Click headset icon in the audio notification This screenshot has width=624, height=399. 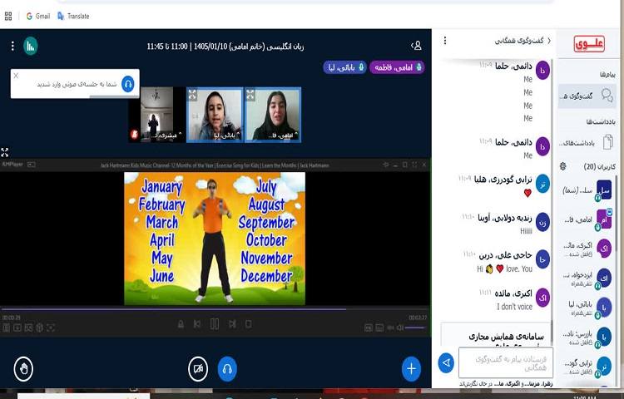[x=128, y=84]
